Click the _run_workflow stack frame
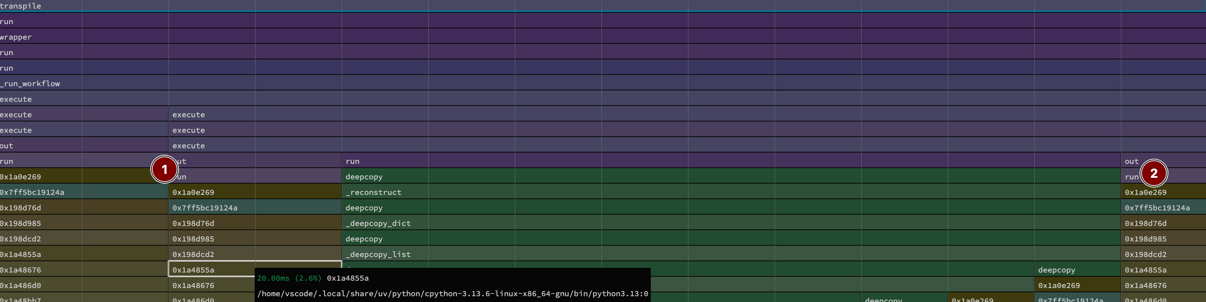The image size is (1206, 302). [603, 83]
